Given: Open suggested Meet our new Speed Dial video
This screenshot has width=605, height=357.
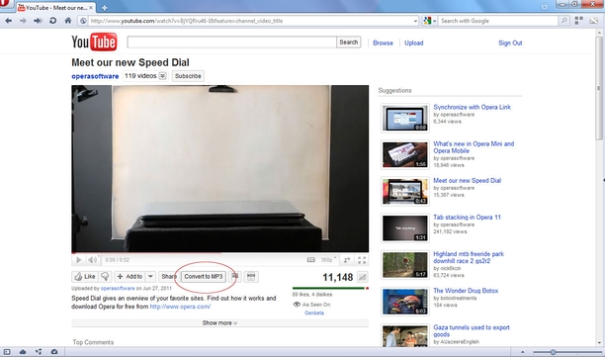Looking at the screenshot, I should pyautogui.click(x=467, y=180).
